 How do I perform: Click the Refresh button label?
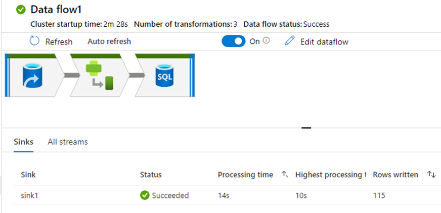coord(59,42)
